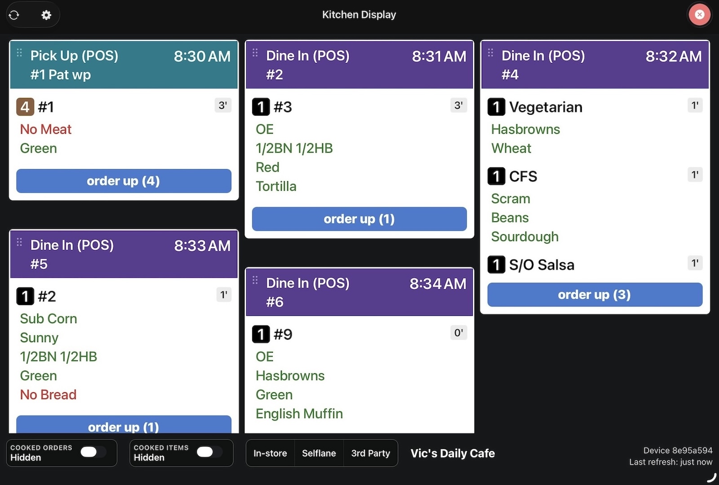Screen dimensions: 719x485
Task: Click the drag handle on Dine In #5 card
Action: pos(19,242)
